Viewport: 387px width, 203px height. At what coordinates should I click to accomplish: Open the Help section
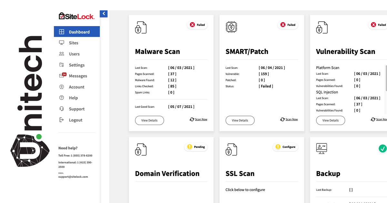click(73, 98)
